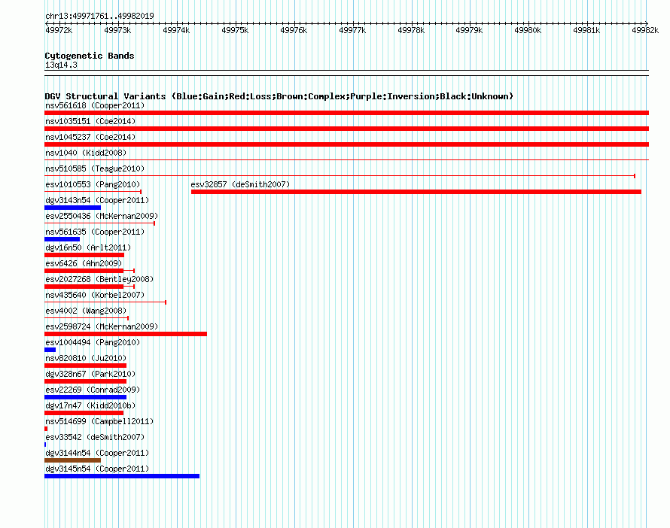Select the red bar under nsv820810

86,366
